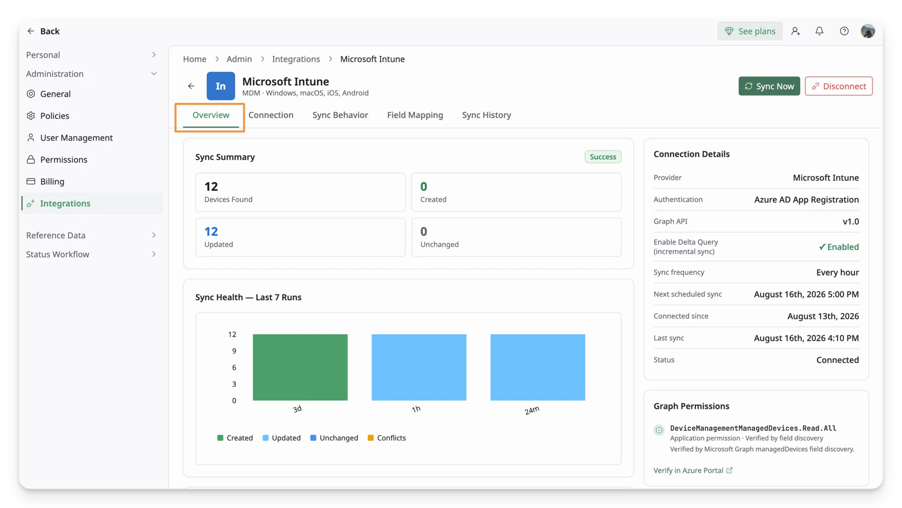Go to Integrations in the breadcrumb
The image size is (902, 508).
(x=296, y=59)
